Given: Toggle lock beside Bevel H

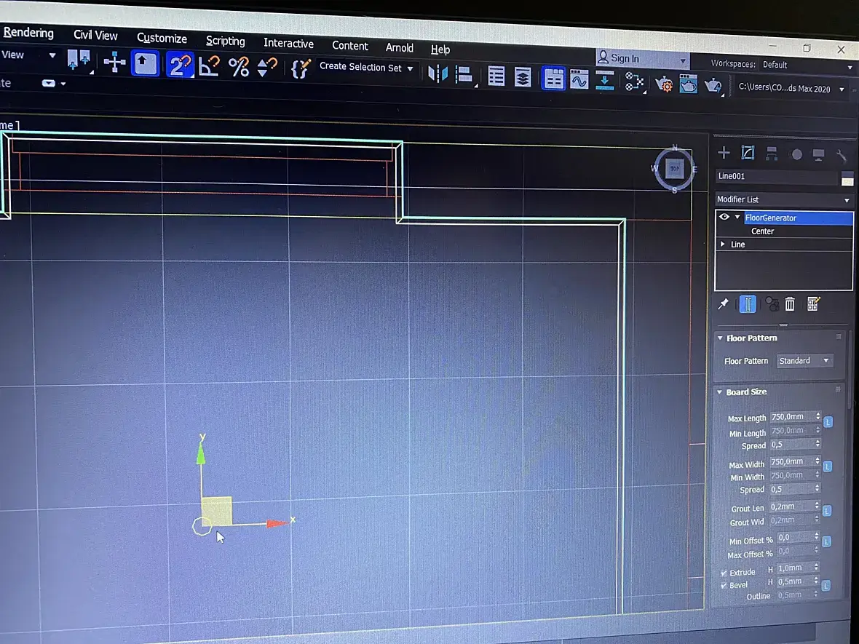Looking at the screenshot, I should point(826,585).
